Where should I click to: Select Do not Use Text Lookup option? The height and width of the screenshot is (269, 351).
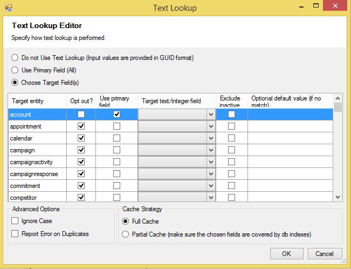coord(15,58)
